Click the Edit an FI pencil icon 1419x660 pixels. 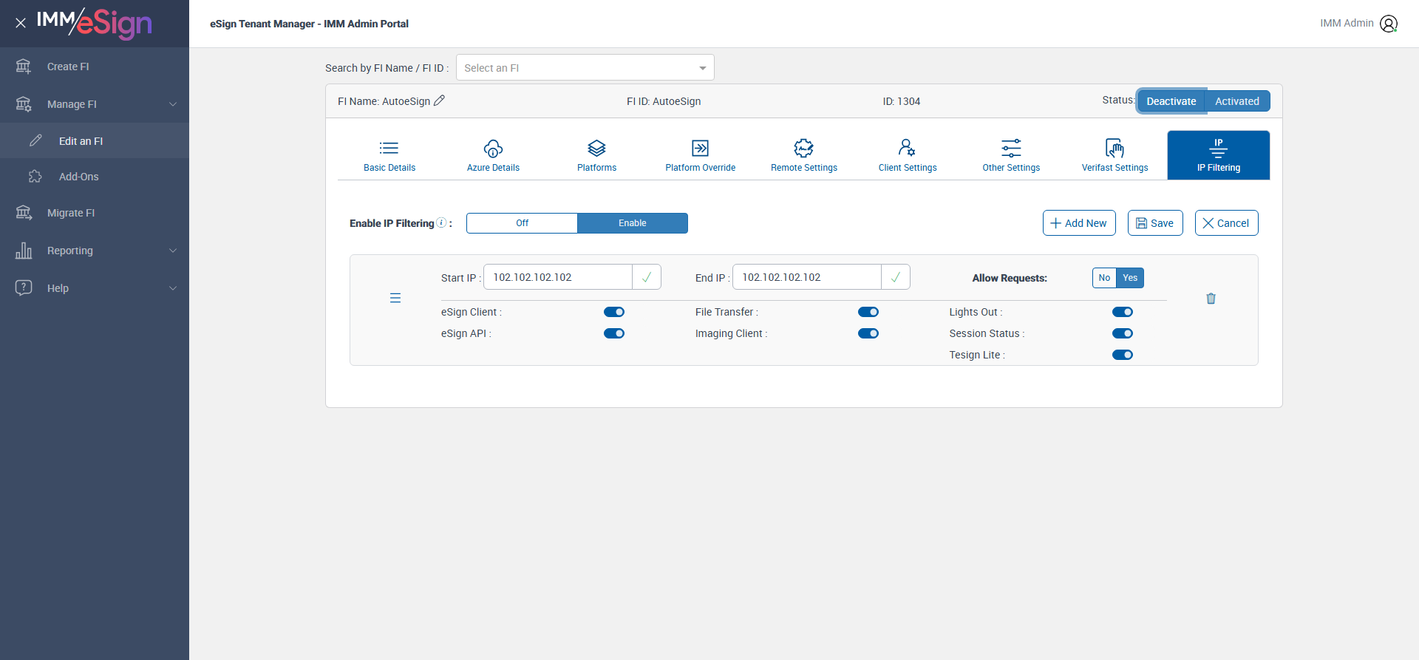tap(35, 140)
